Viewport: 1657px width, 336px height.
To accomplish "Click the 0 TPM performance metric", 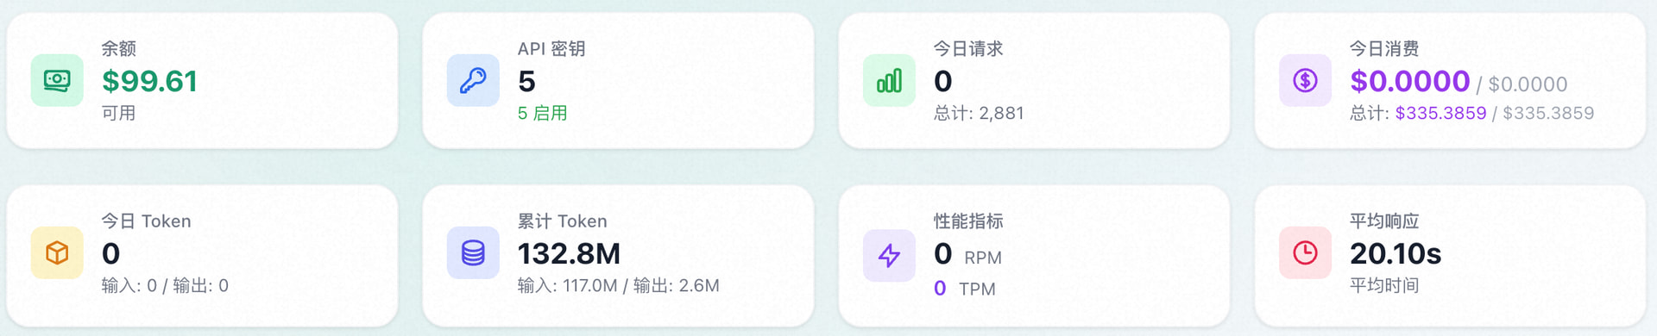I will click(965, 289).
